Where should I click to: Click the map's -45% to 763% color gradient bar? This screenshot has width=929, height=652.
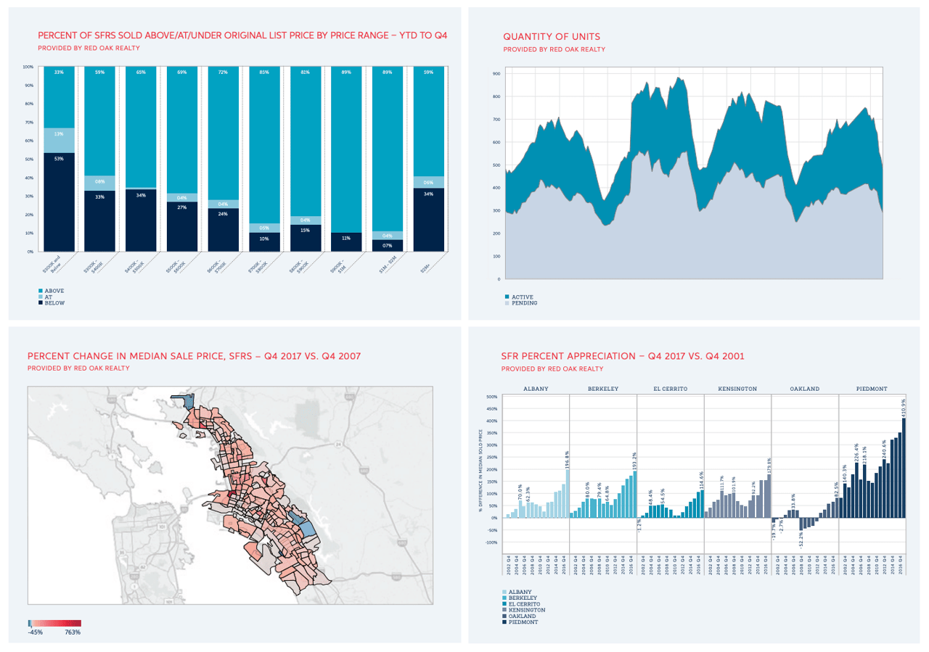(x=54, y=622)
